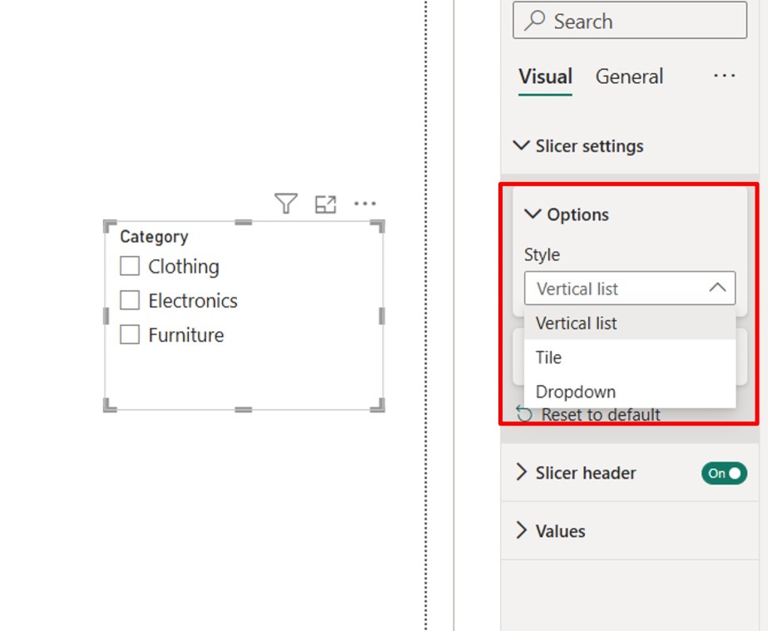Click the search magnifier icon in the pane
This screenshot has height=631, width=768.
(x=537, y=21)
